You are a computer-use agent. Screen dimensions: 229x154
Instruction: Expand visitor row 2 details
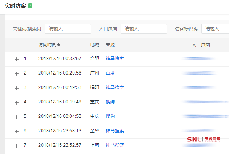click(x=16, y=73)
